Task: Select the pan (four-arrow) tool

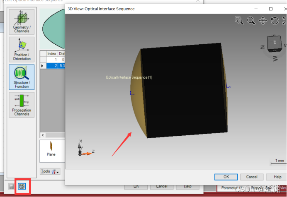Action: (x=263, y=21)
